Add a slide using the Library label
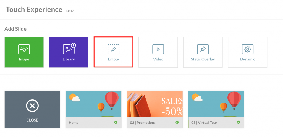This screenshot has width=283, height=137. 69,59
